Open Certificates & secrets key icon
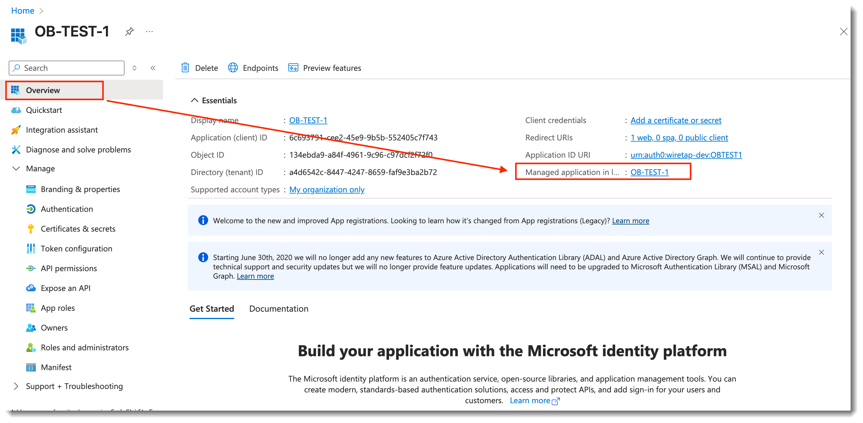Image resolution: width=863 pixels, height=423 pixels. 31,229
